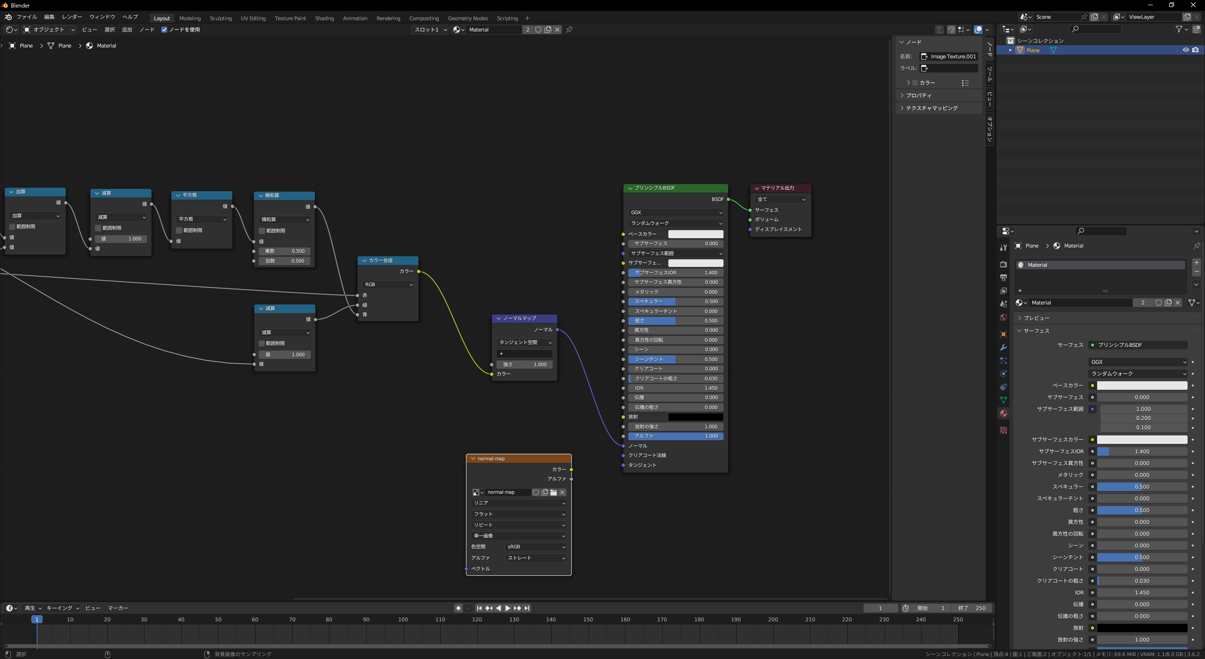Open the ファイル menu

26,17
